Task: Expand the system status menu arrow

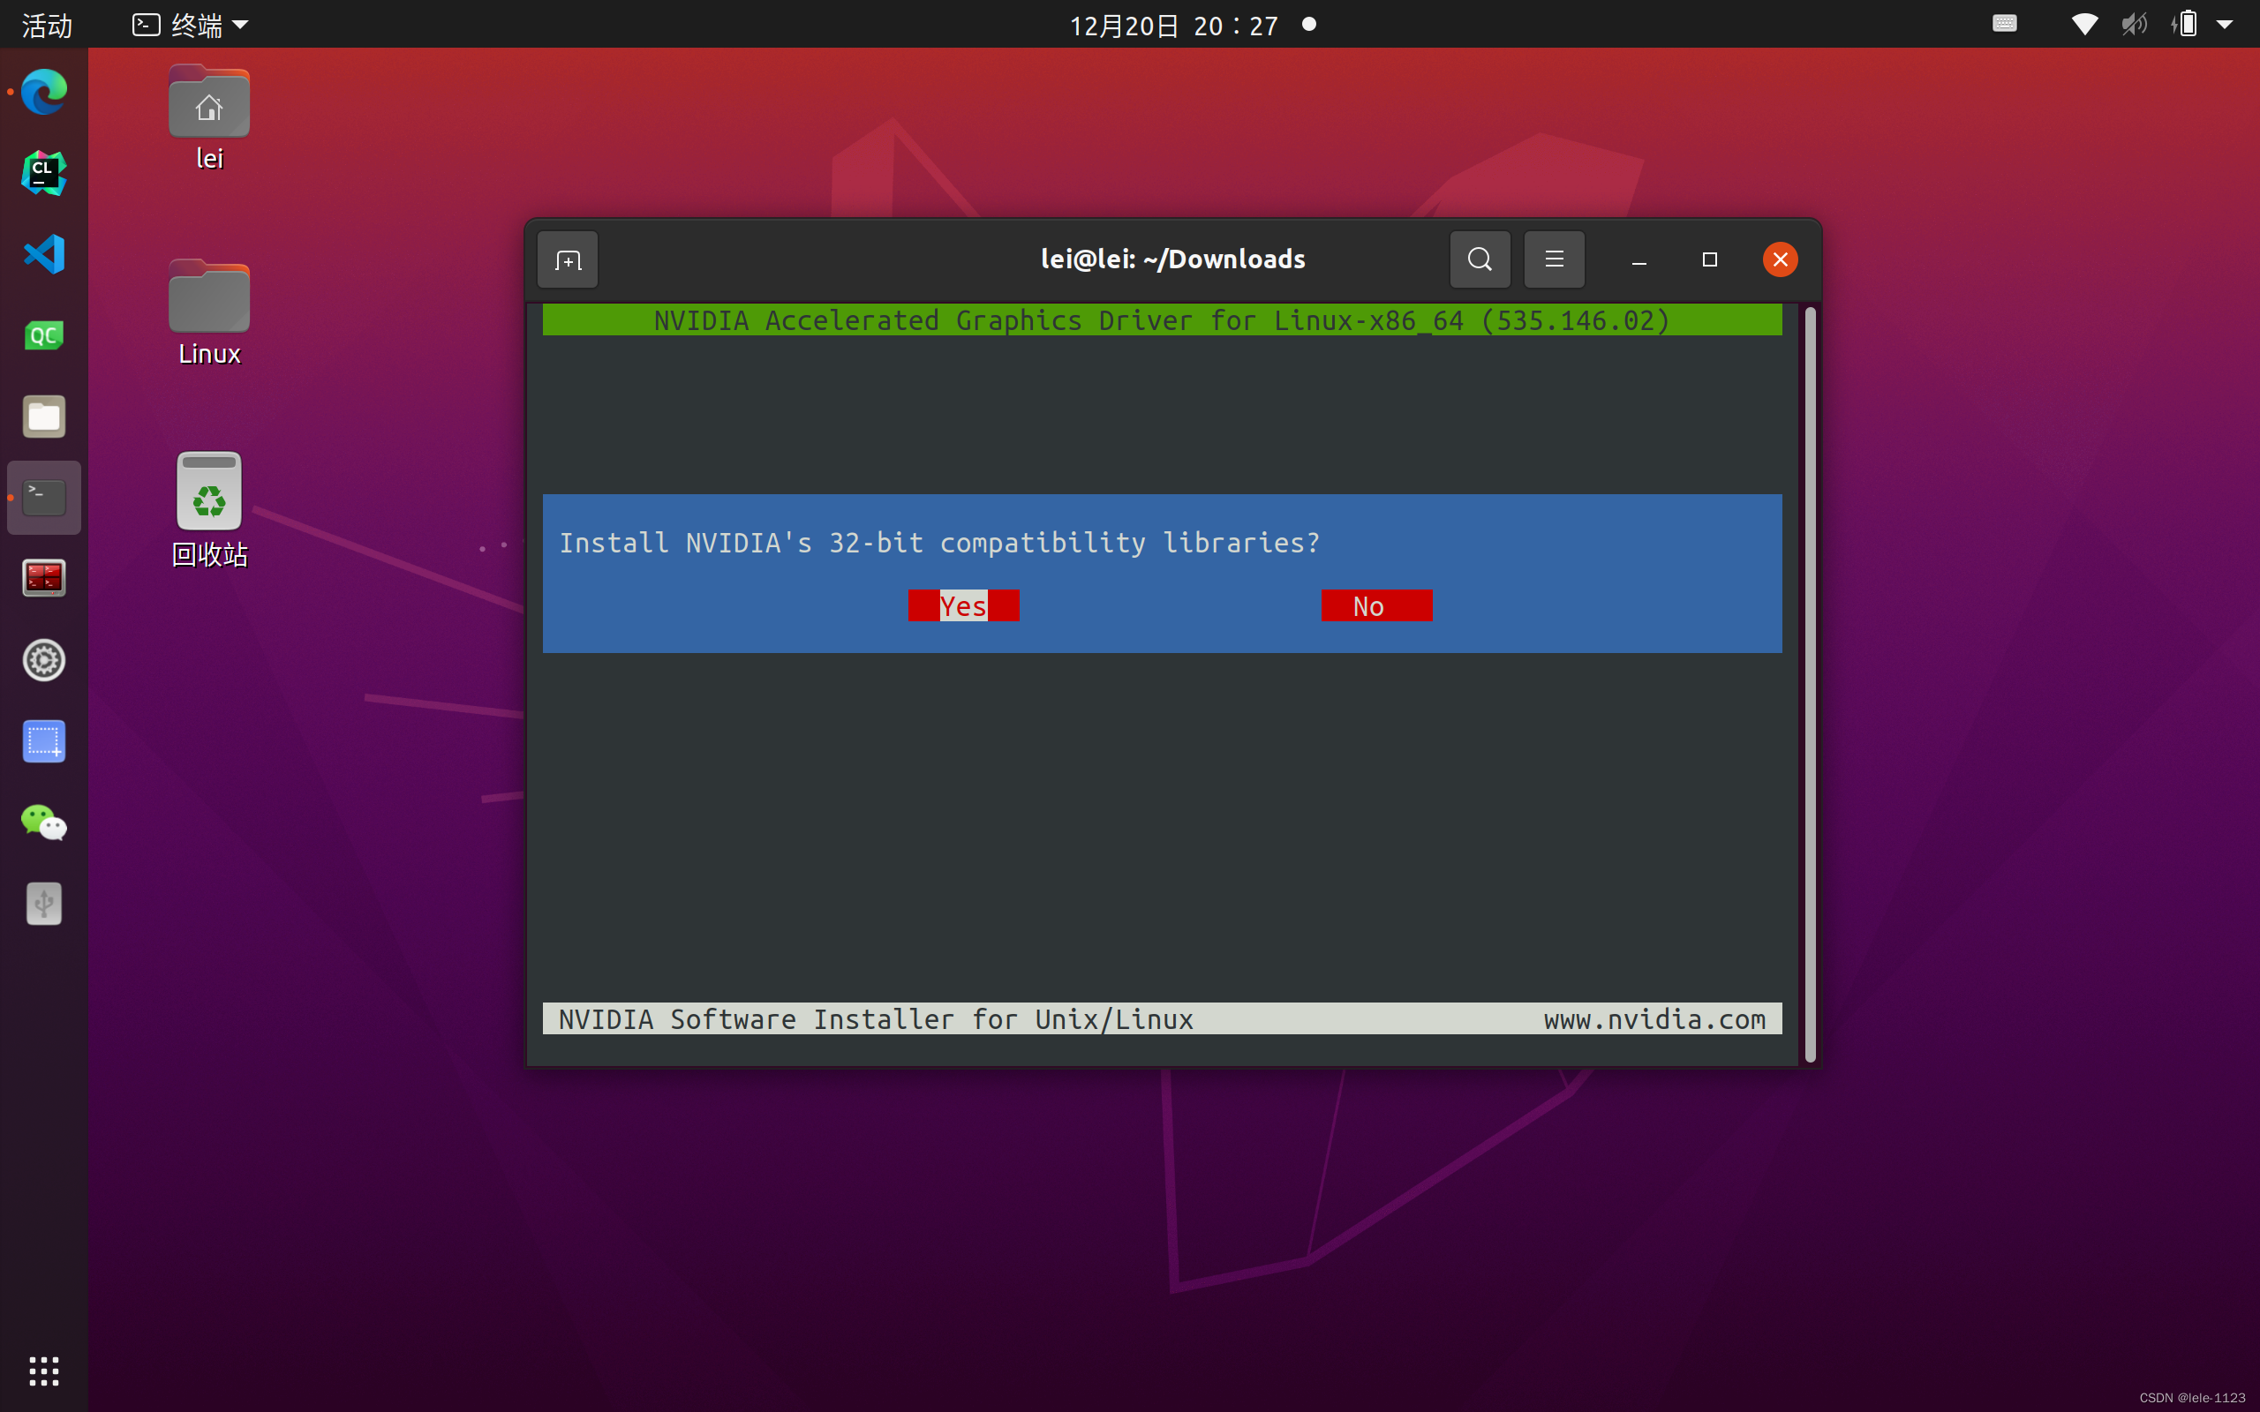Action: [x=2226, y=25]
